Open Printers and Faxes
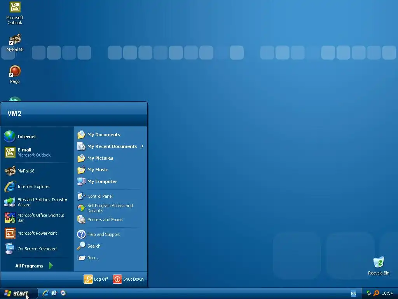This screenshot has width=398, height=299. pos(110,220)
